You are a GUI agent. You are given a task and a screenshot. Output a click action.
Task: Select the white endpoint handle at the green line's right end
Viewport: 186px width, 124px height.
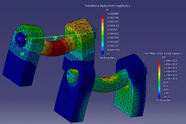click(x=85, y=34)
